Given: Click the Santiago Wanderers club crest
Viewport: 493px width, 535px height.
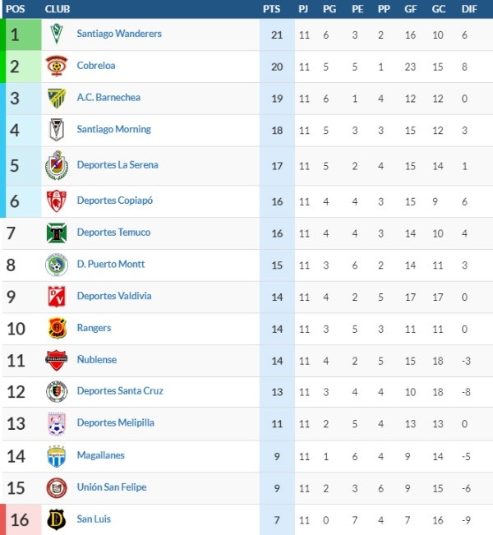Looking at the screenshot, I should (x=56, y=35).
